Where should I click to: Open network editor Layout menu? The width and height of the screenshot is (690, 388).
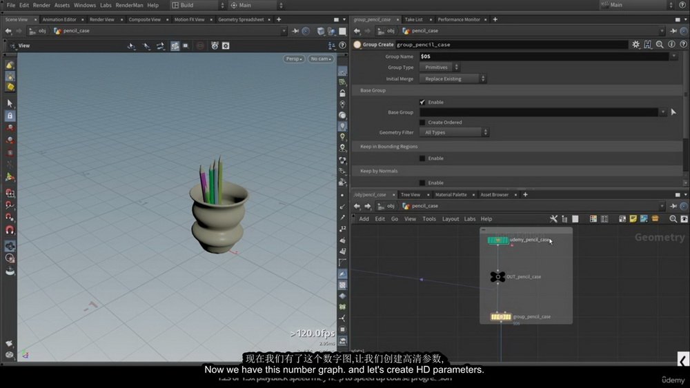tap(450, 219)
